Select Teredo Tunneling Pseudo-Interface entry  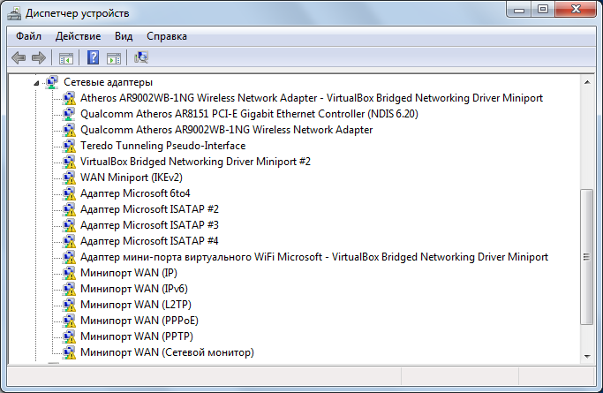[162, 146]
